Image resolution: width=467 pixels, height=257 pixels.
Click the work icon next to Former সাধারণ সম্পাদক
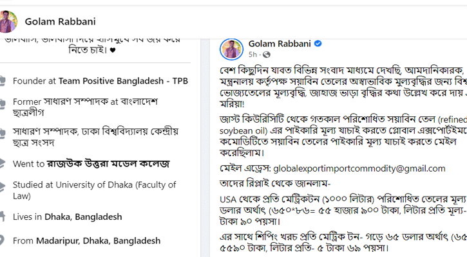(3, 102)
